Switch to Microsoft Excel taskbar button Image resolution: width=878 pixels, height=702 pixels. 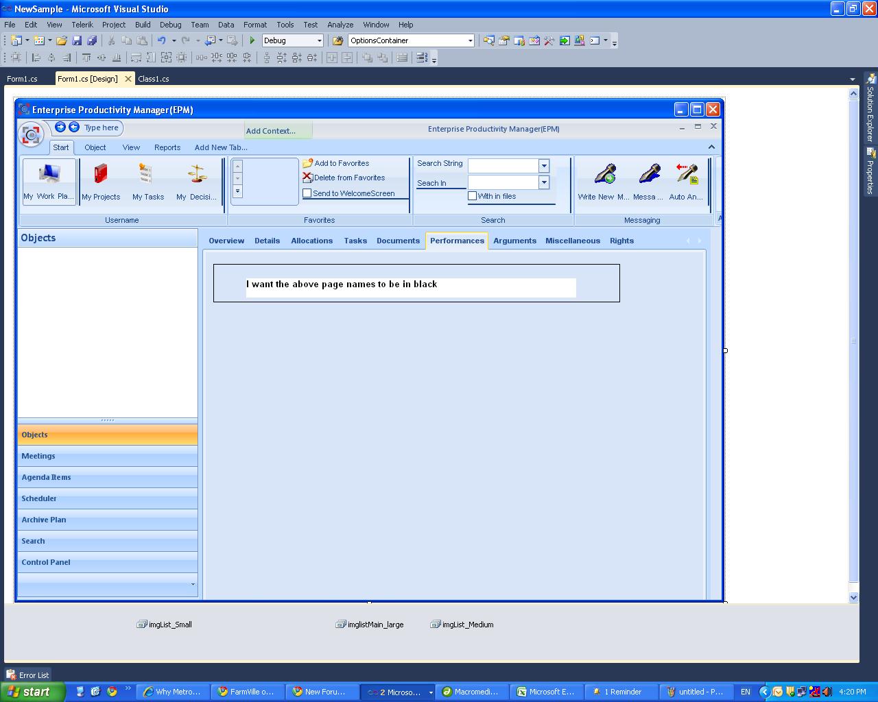(546, 692)
